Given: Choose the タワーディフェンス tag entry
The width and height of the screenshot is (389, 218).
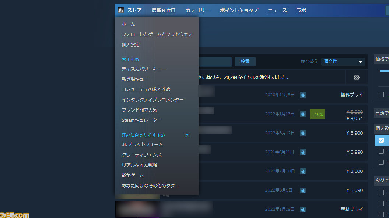Looking at the screenshot, I should tap(141, 155).
